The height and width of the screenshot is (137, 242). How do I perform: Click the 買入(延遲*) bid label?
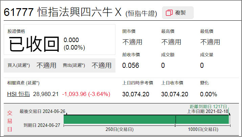pyautogui.click(x=19, y=65)
